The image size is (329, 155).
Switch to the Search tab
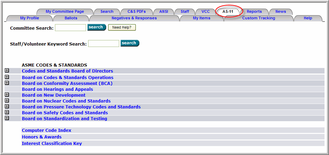(x=107, y=12)
